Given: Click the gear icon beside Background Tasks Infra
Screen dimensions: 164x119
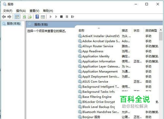Looking at the screenshot, I should point(80,92).
